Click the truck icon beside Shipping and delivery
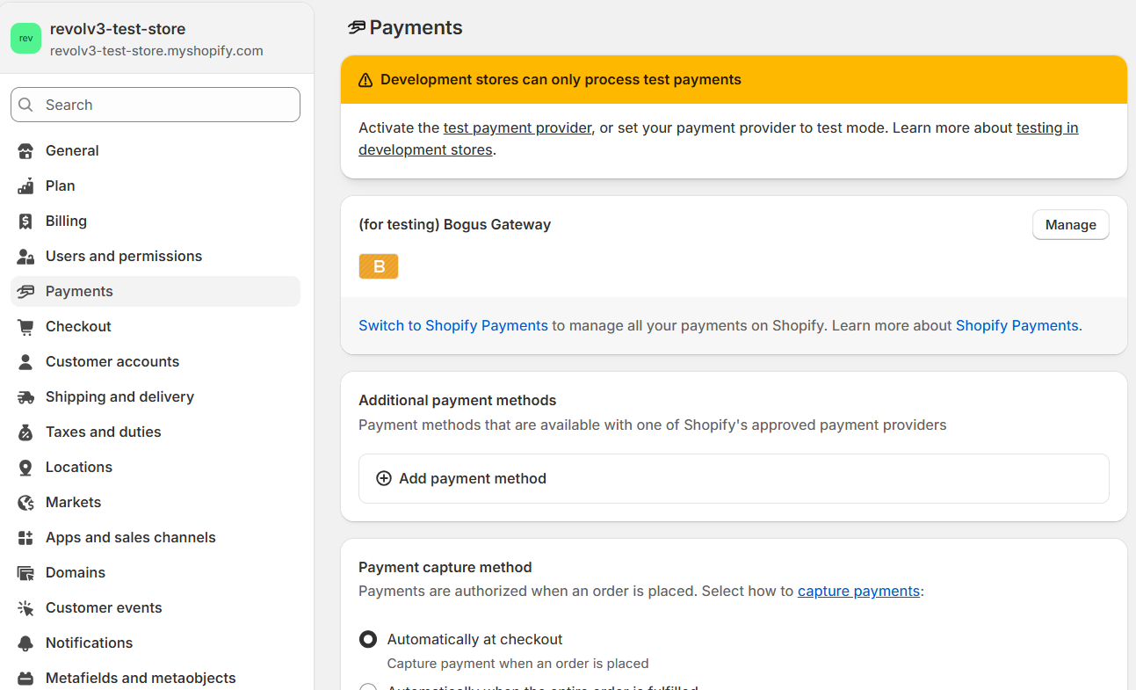Viewport: 1136px width, 690px height. [25, 396]
